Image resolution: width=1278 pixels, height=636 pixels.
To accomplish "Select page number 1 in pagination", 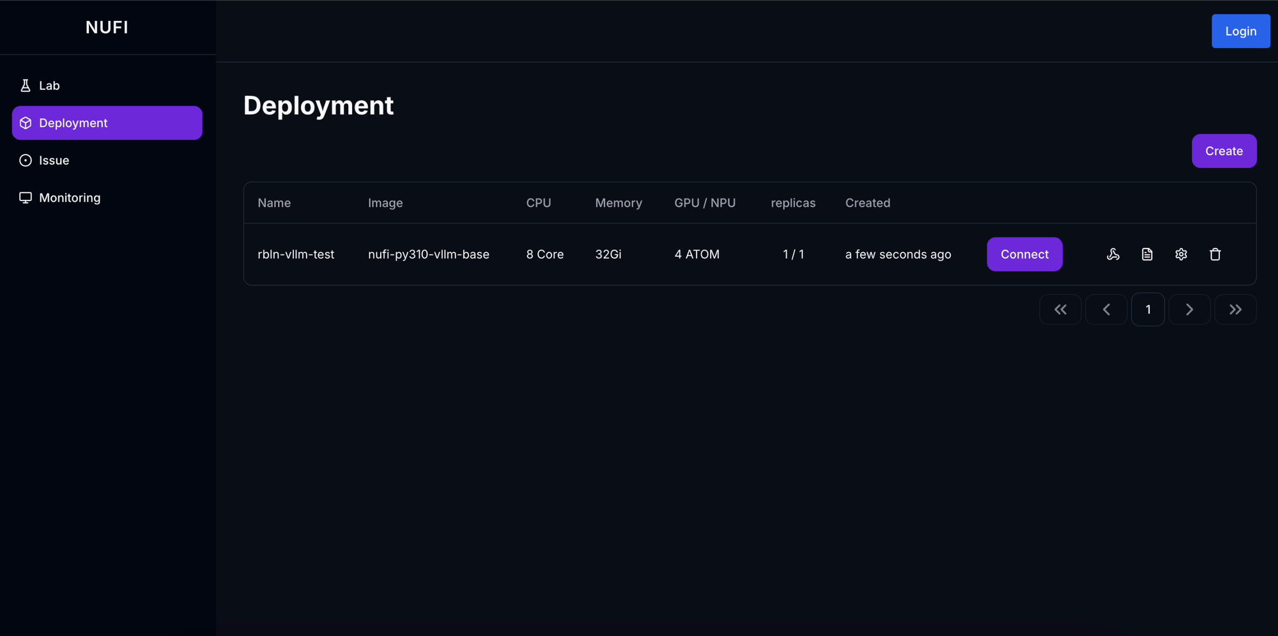I will point(1148,310).
